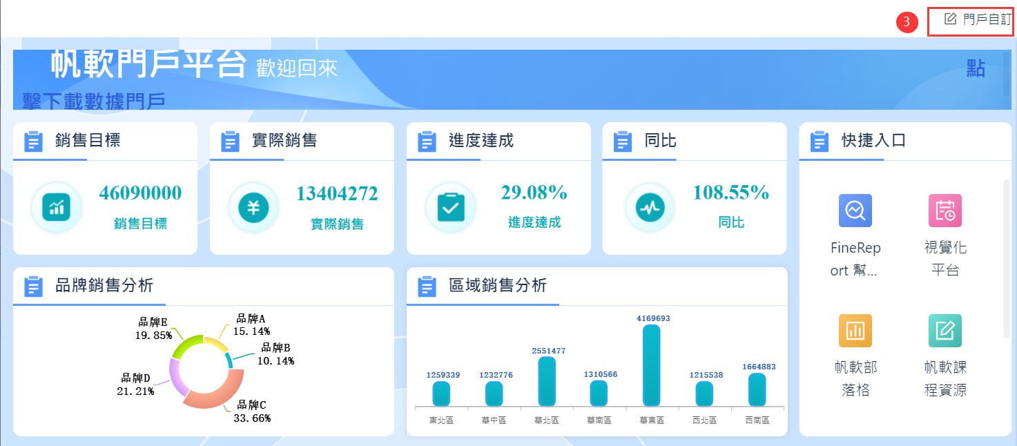Click the checkmark clipboard icon in 進度達成 card

[x=451, y=207]
